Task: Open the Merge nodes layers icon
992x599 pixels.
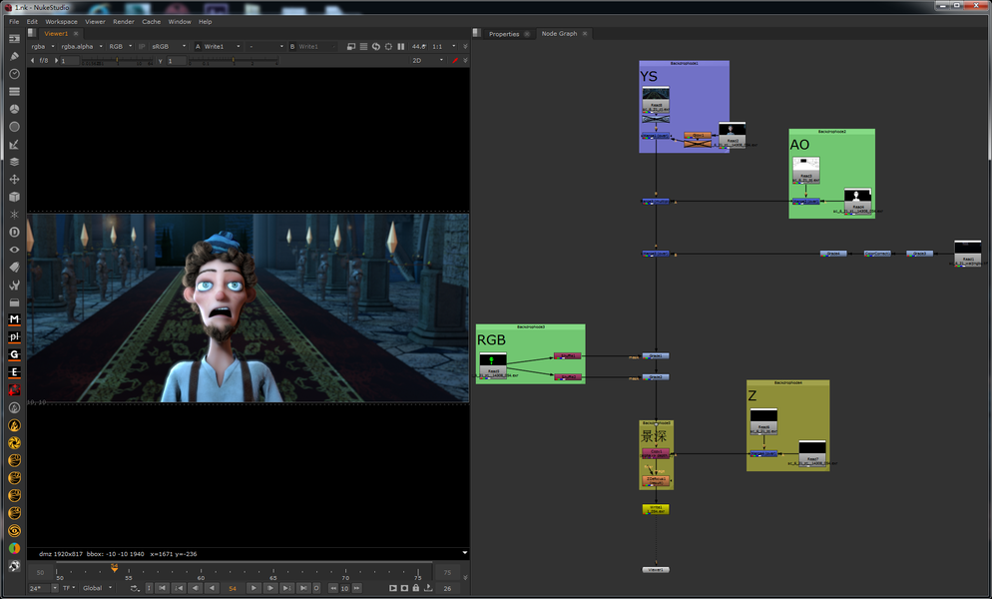Action: pyautogui.click(x=14, y=162)
